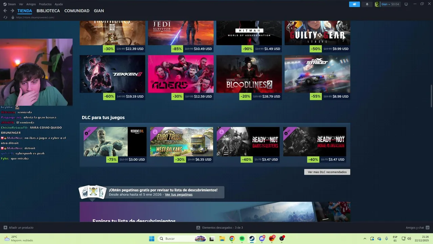Switch to the COMUNIDAD tab

tap(77, 11)
